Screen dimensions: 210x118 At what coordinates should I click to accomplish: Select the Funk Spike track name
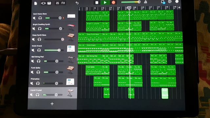pyautogui.click(x=35, y=68)
